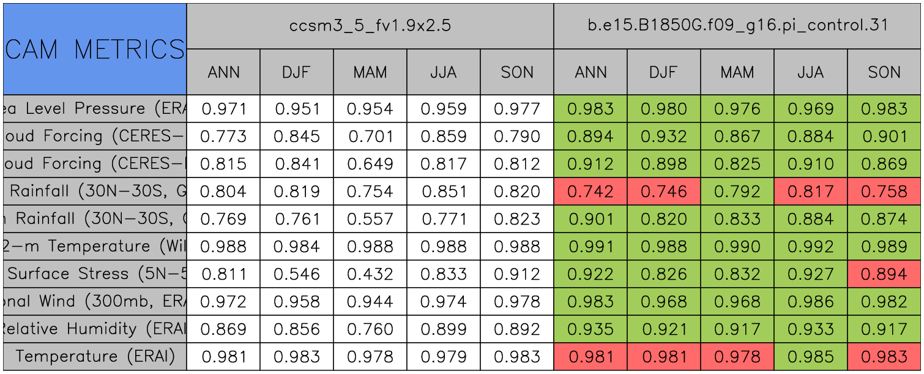
Task: Click DJF header under ccsm3_5_fv1.9x2.5
Action: (x=297, y=72)
